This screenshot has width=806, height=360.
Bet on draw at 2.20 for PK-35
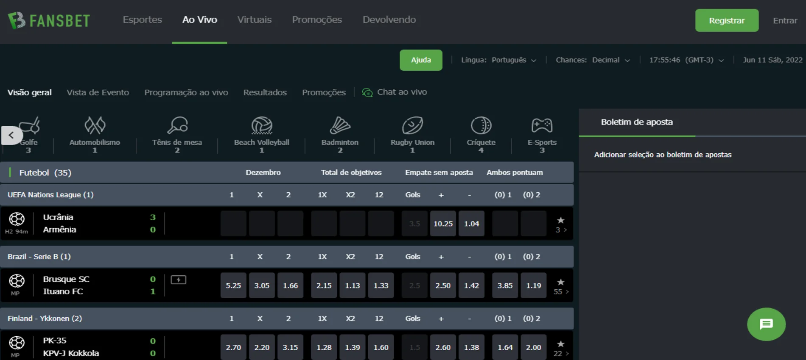click(x=262, y=347)
